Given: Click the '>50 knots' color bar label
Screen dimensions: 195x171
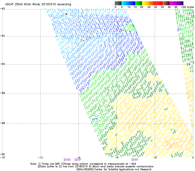Looking at the screenshot, I should coord(187,7).
